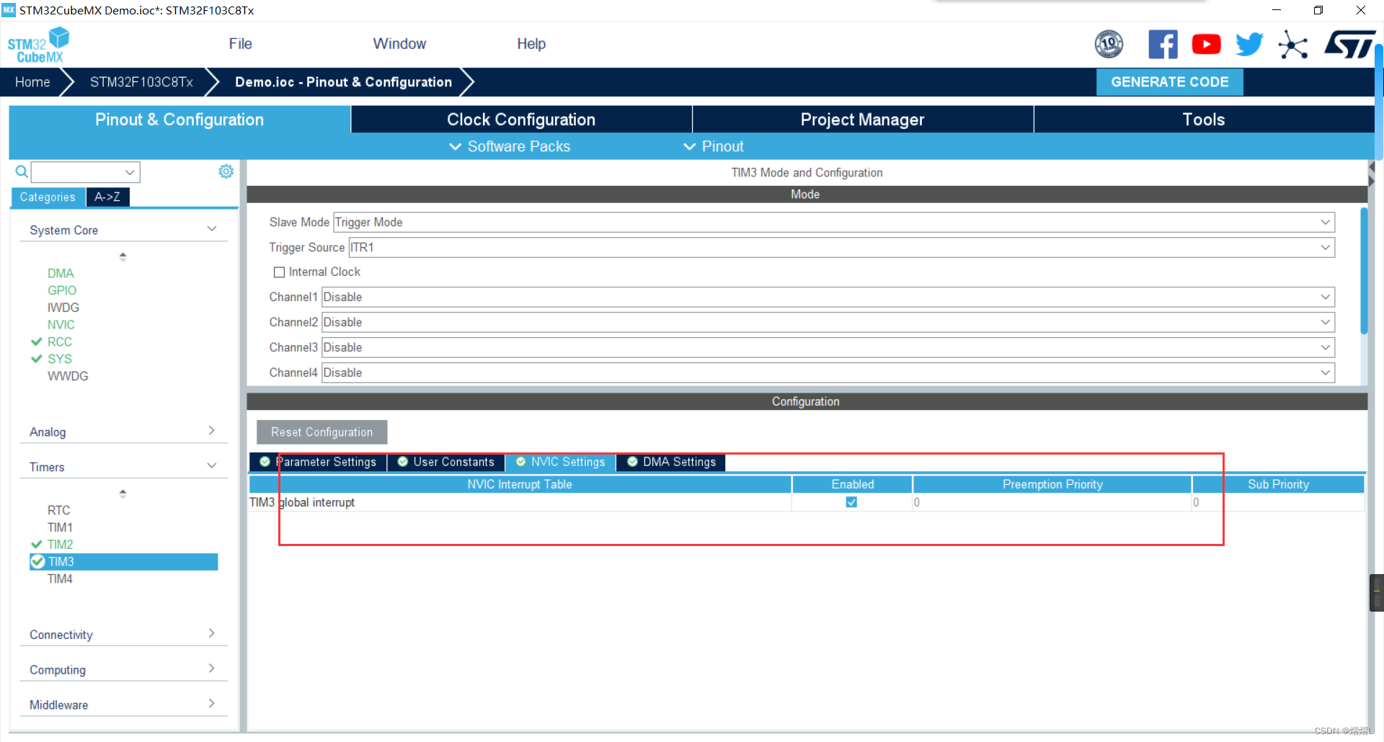The height and width of the screenshot is (742, 1384).
Task: Open the Help menu
Action: tap(531, 44)
